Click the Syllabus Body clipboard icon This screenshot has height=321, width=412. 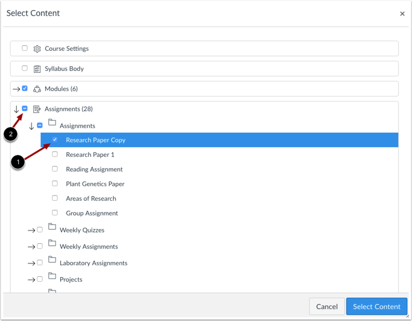click(x=37, y=69)
